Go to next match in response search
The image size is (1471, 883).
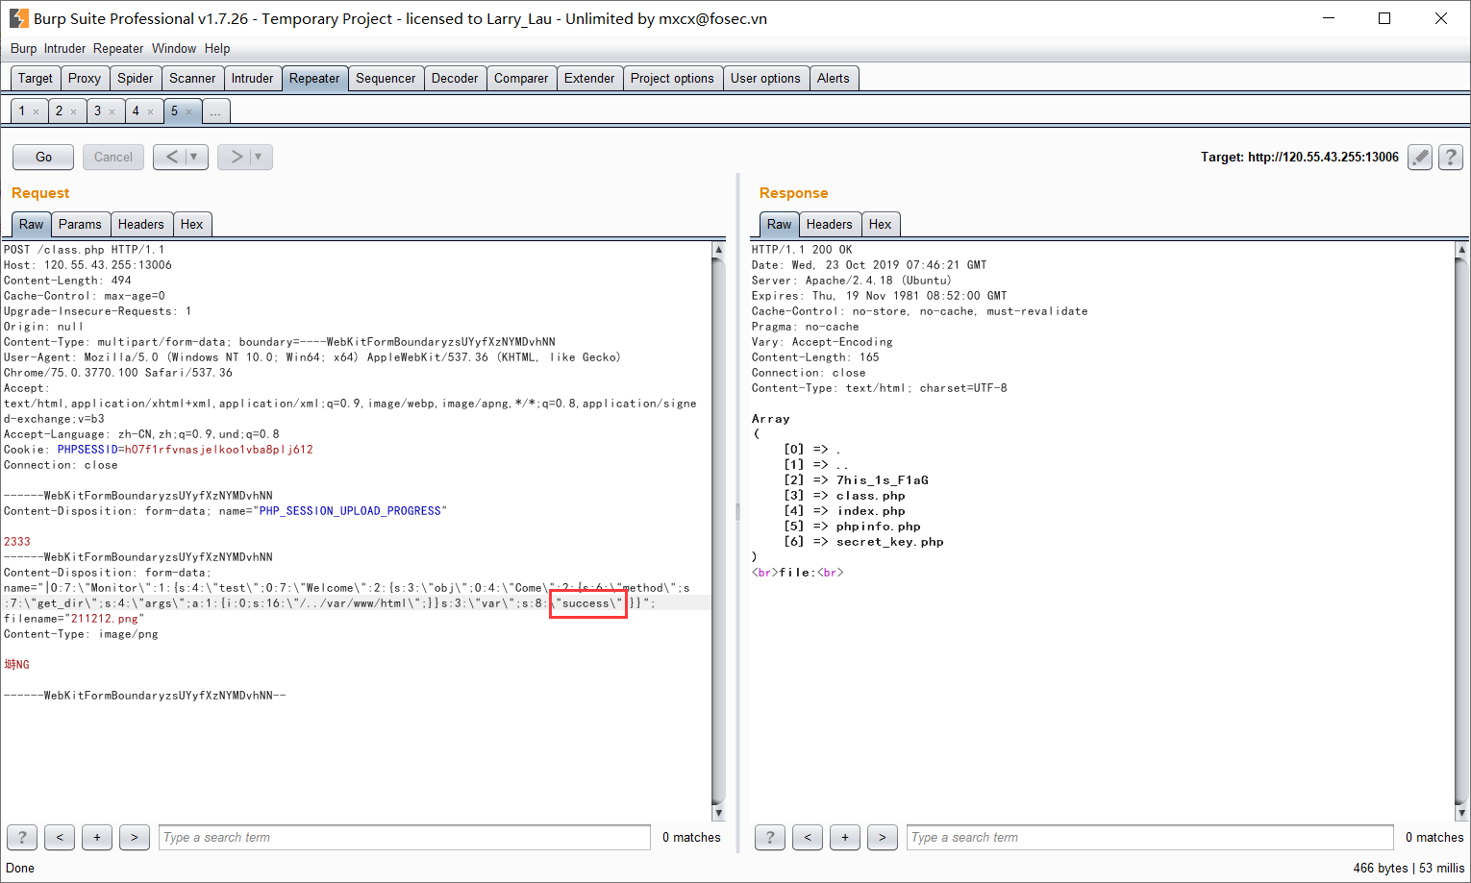click(883, 837)
